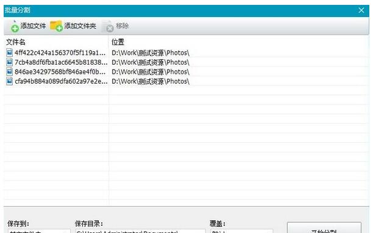The height and width of the screenshot is (233, 373).
Task: Select image icon of file 4ff422c424a156370f5f119a1
Action: pyautogui.click(x=9, y=52)
